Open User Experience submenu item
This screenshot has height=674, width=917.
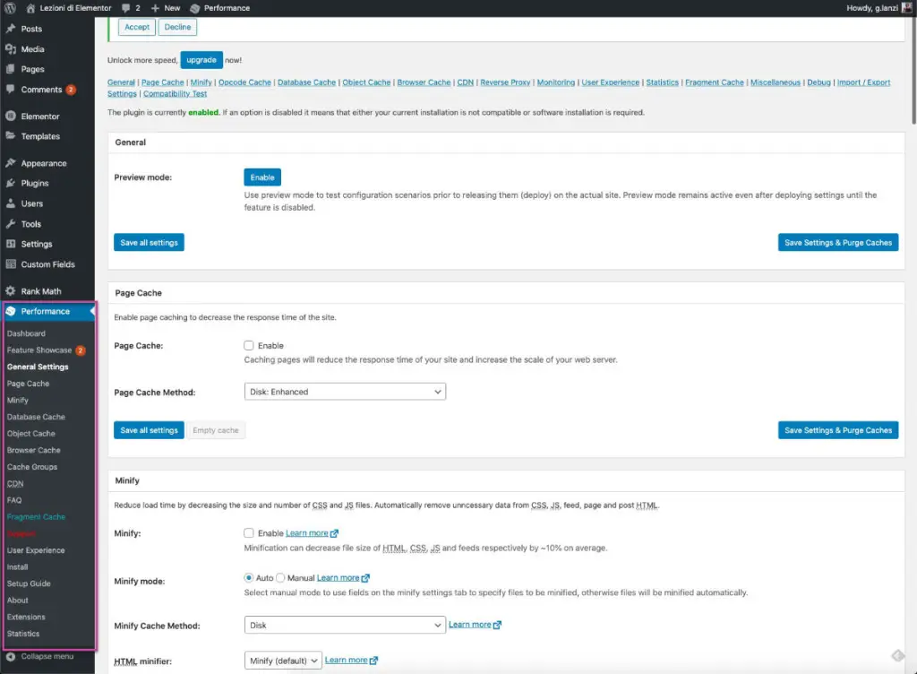pos(36,550)
